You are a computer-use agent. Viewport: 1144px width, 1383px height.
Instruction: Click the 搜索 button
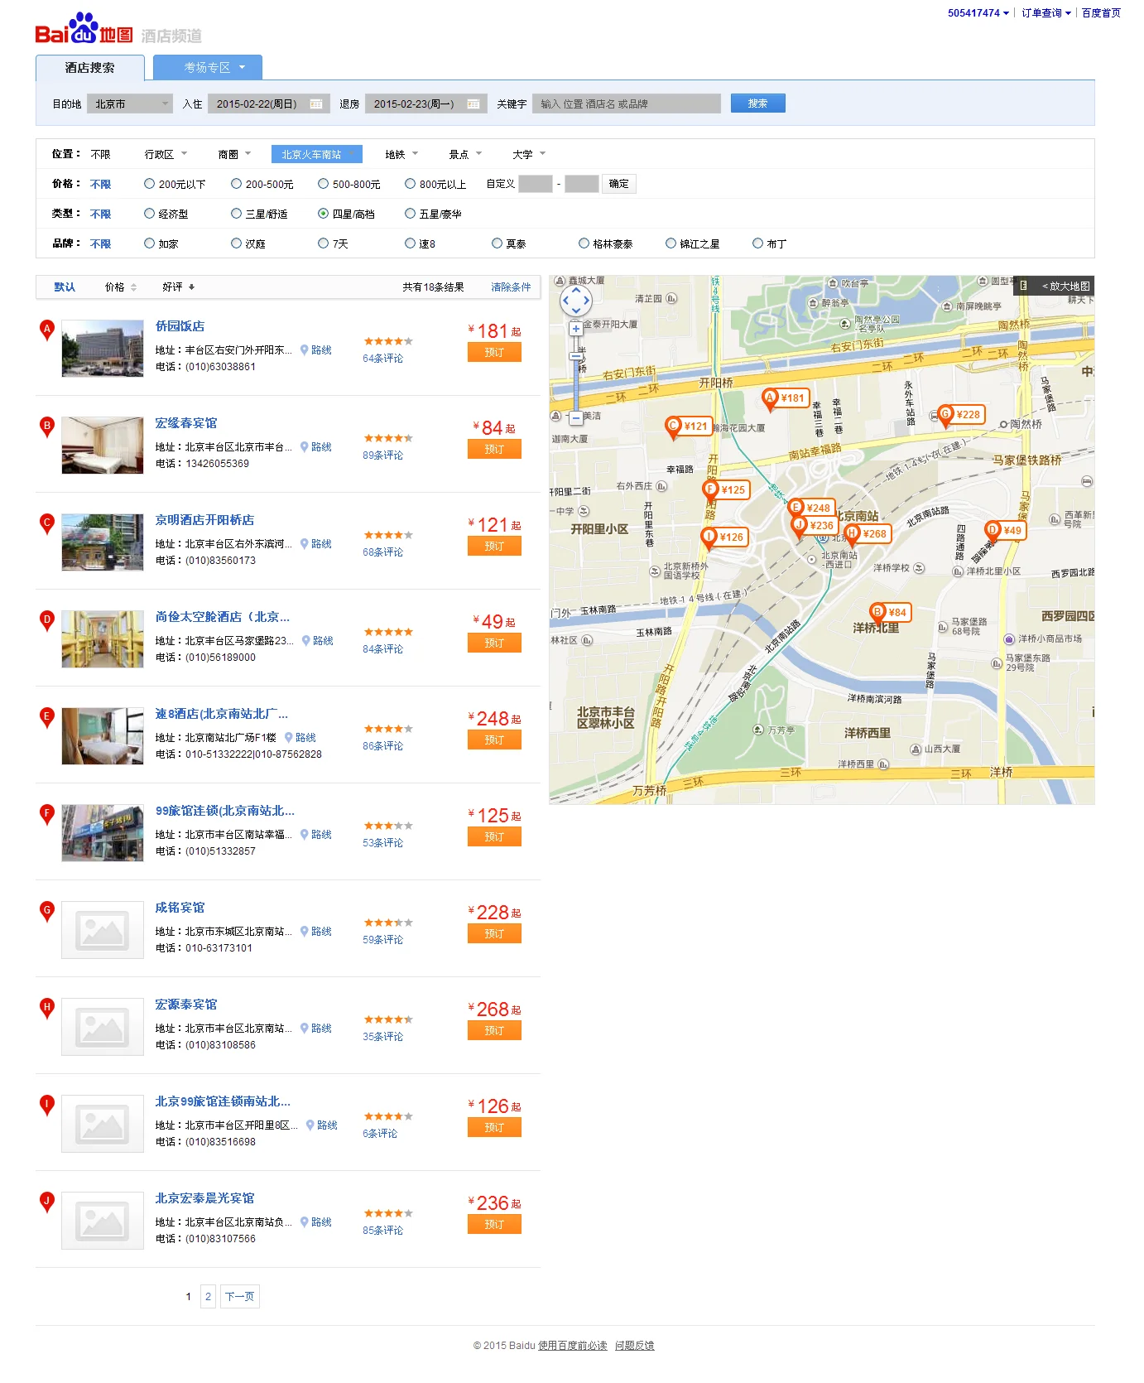(758, 104)
